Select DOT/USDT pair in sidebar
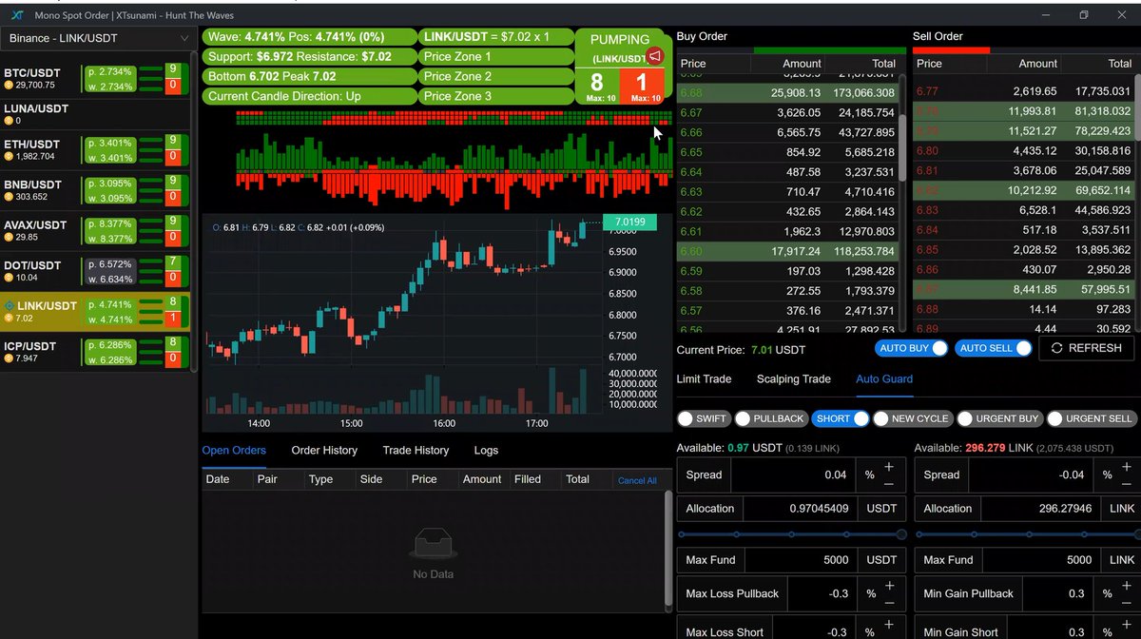The width and height of the screenshot is (1141, 639). pyautogui.click(x=95, y=271)
